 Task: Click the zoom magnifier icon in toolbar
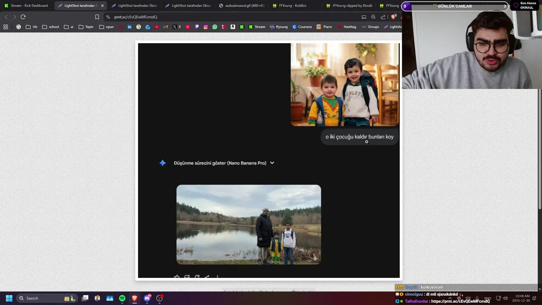[373, 17]
